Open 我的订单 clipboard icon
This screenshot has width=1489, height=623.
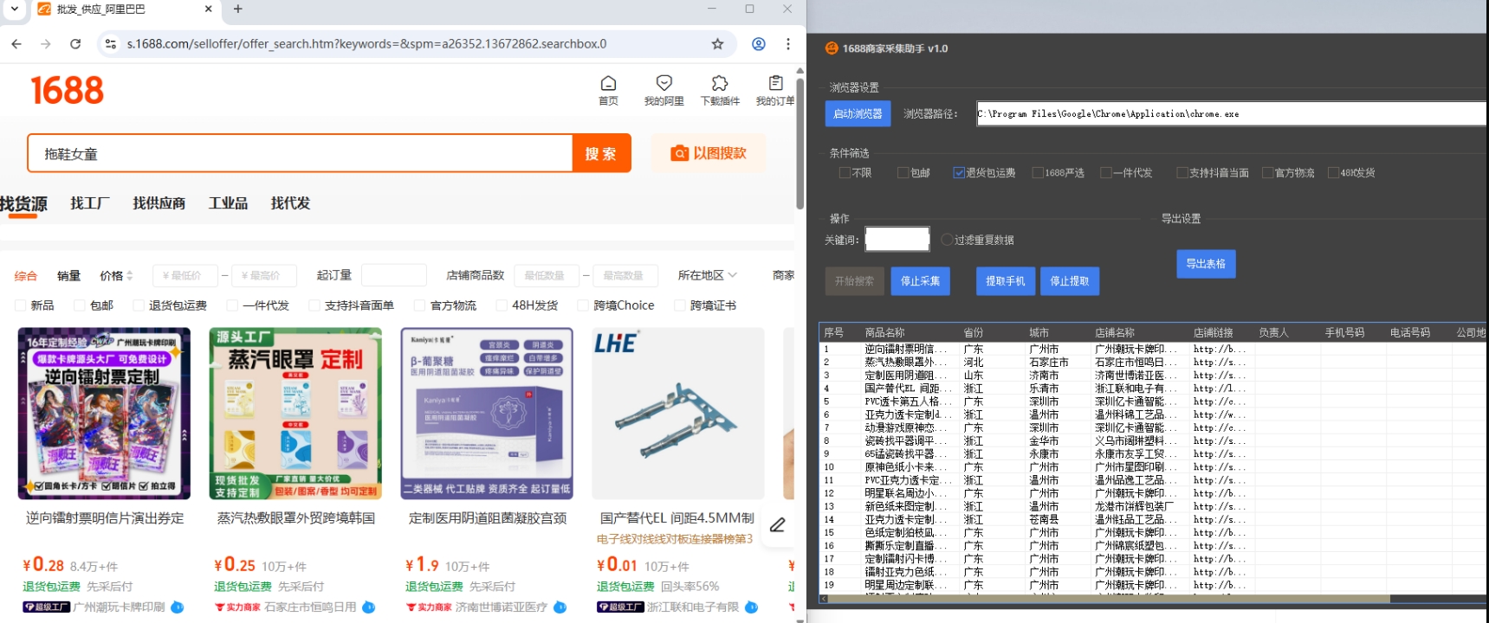click(775, 84)
